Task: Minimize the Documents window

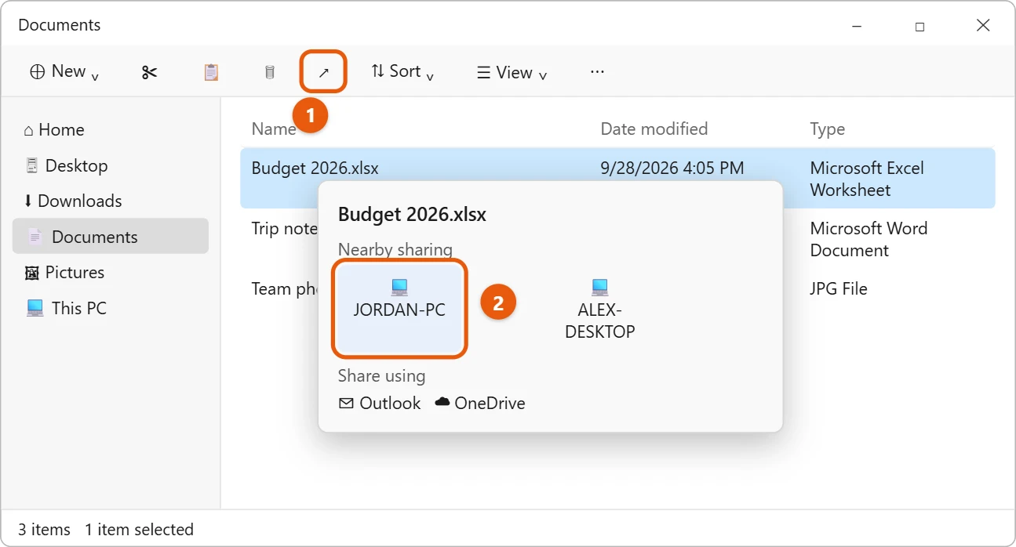Action: (858, 26)
